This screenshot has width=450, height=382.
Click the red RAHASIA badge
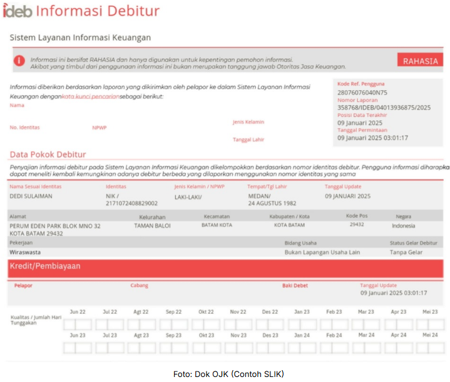420,61
